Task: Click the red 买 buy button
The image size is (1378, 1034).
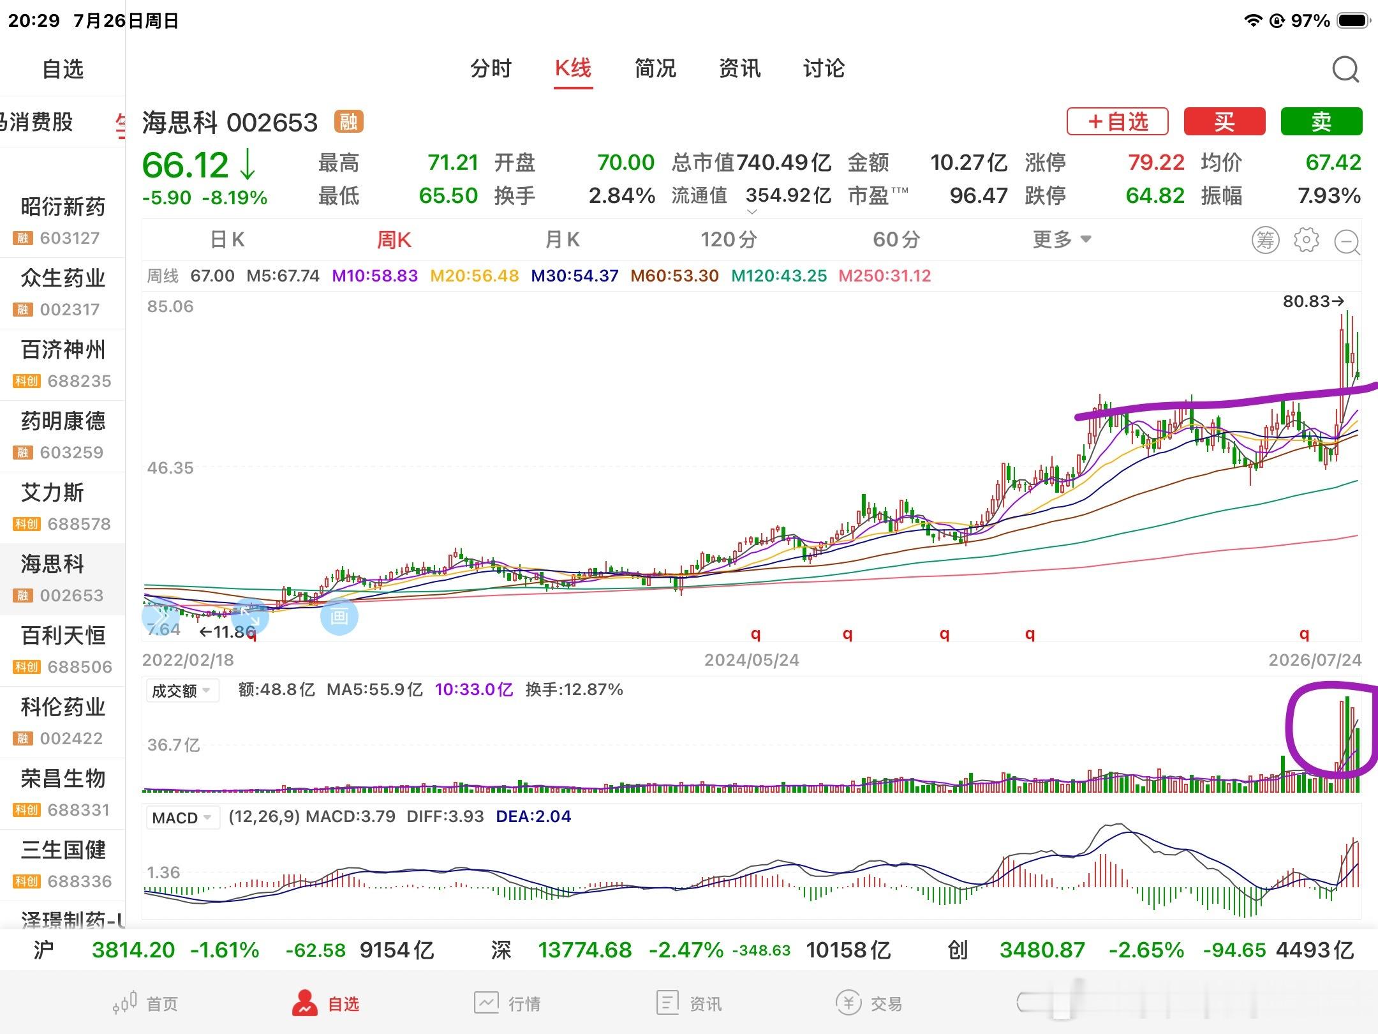Action: tap(1224, 121)
